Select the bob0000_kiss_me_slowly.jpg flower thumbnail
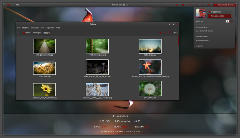Viewport: 240px width, 138px height. tap(44, 90)
